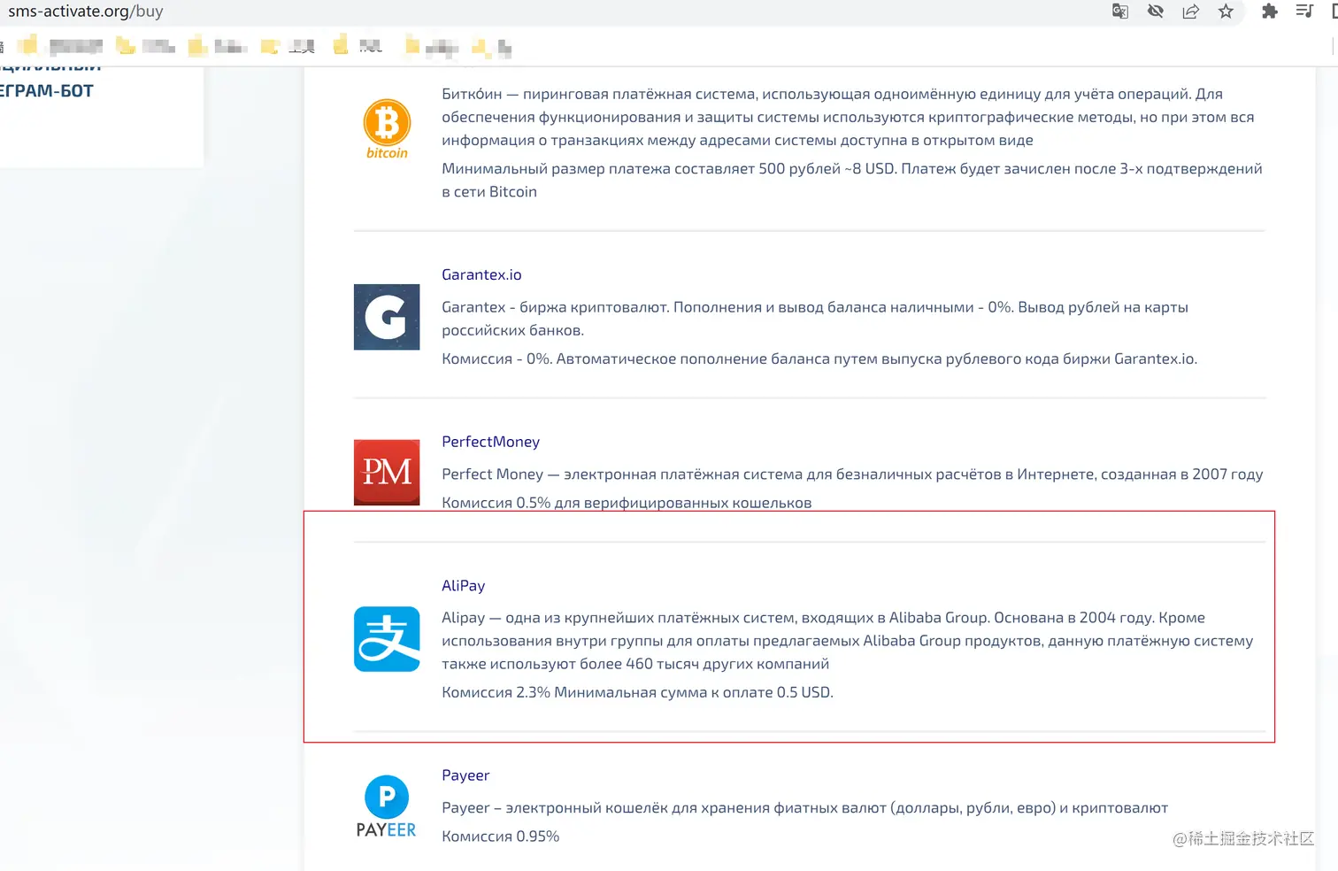Open the ЕГРАМ-БОТ sidebar link
Viewport: 1338px width, 871px height.
click(47, 91)
